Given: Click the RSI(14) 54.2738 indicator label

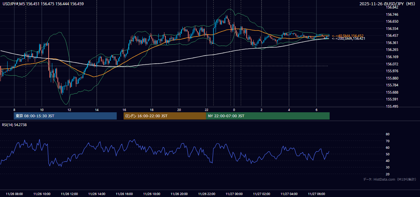Looking at the screenshot, I should point(14,125).
